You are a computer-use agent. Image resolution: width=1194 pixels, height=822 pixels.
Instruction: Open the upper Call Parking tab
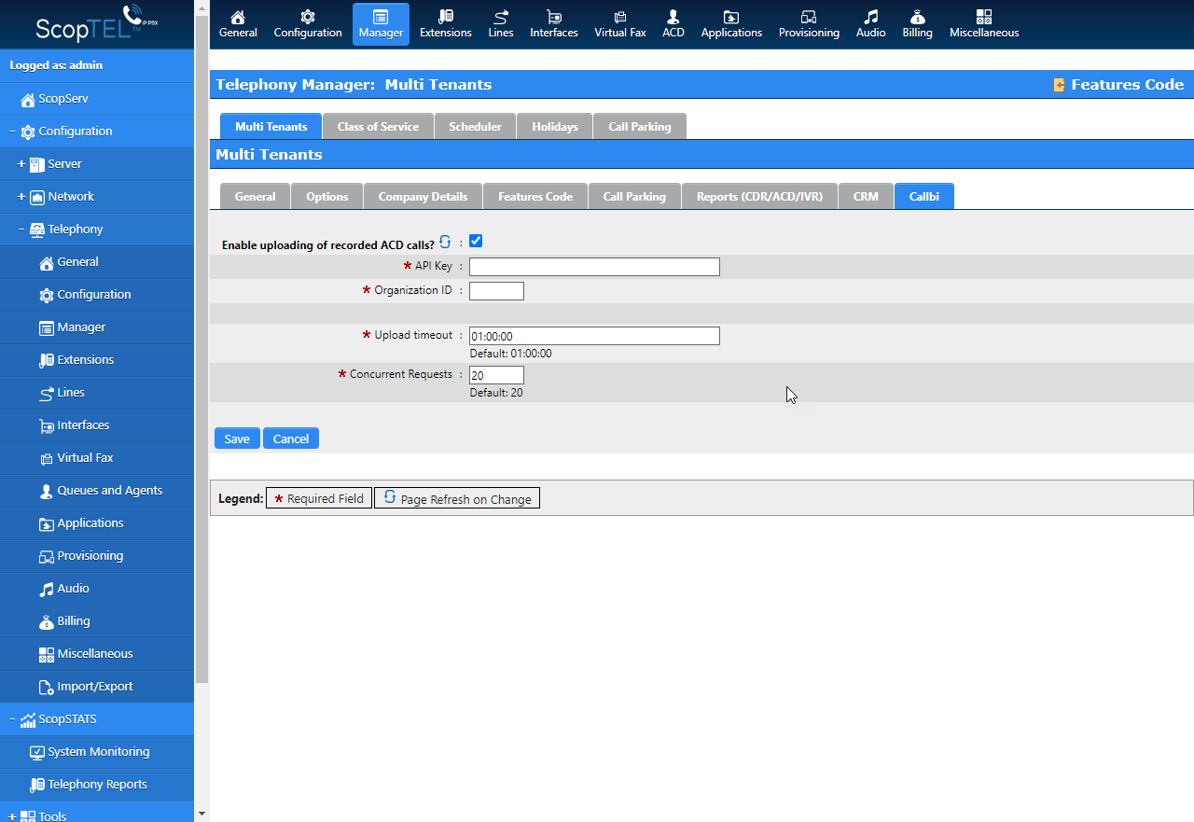tap(640, 127)
